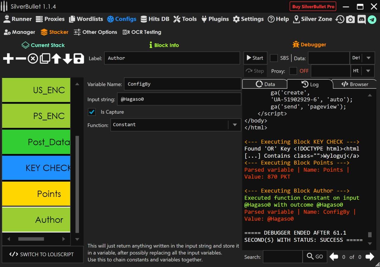Viewport: 380px width, 267px height.
Task: Click the minus icon to remove selected block
Action: (20, 59)
